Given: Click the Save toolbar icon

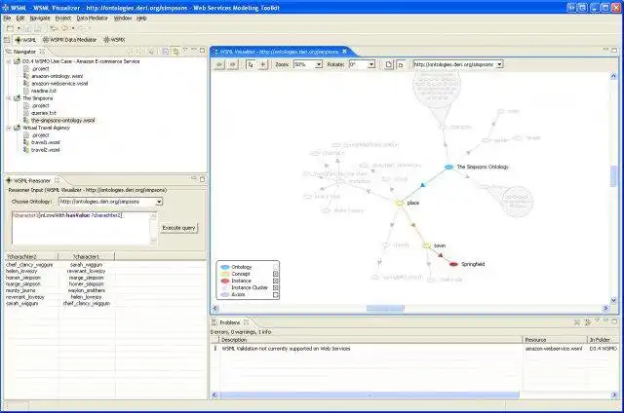Looking at the screenshot, I should point(27,28).
